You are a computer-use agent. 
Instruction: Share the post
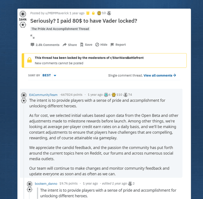(x=70, y=45)
